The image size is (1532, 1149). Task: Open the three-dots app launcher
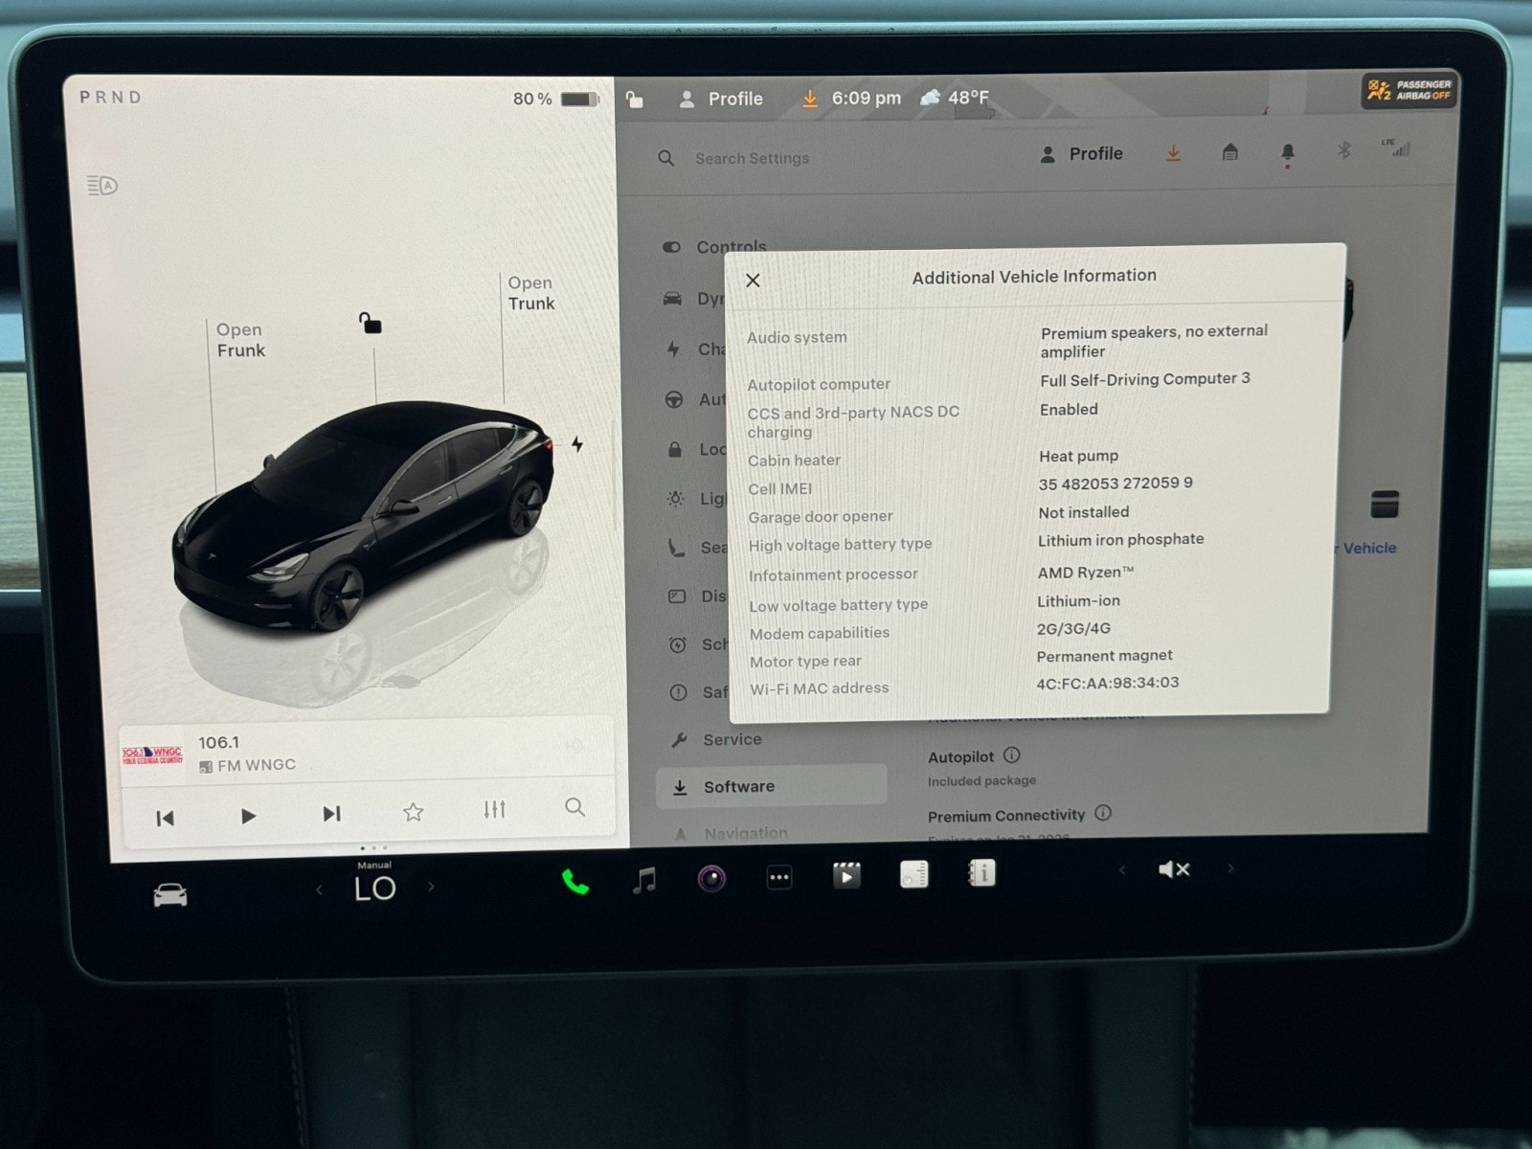[x=779, y=878]
